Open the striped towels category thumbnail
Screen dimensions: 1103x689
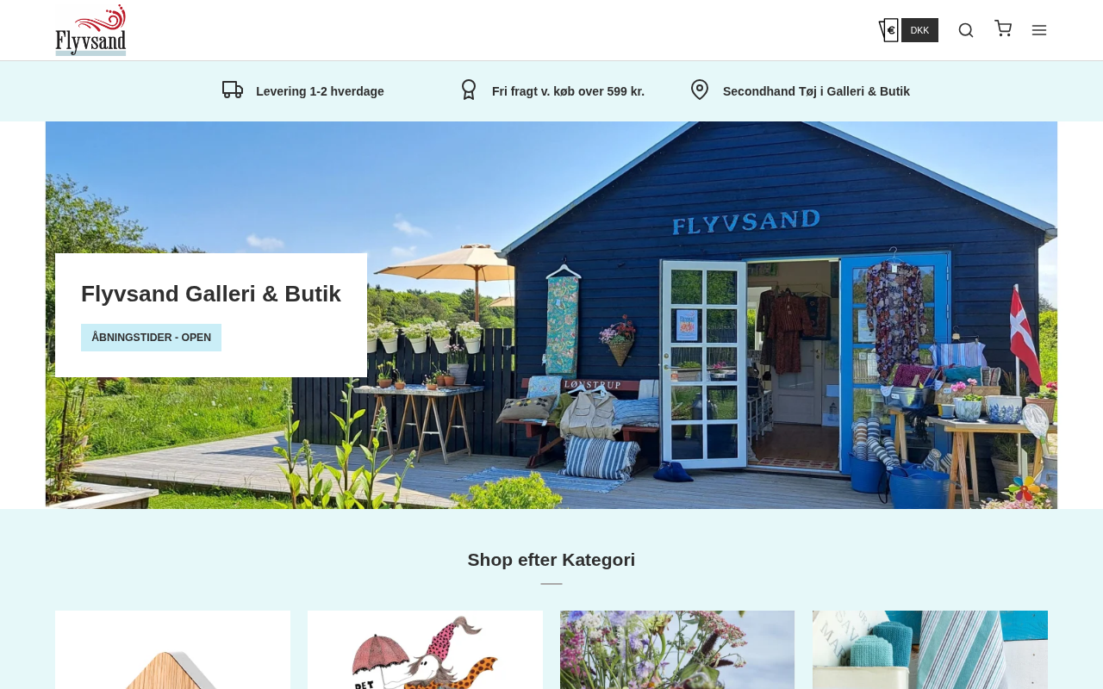930,650
